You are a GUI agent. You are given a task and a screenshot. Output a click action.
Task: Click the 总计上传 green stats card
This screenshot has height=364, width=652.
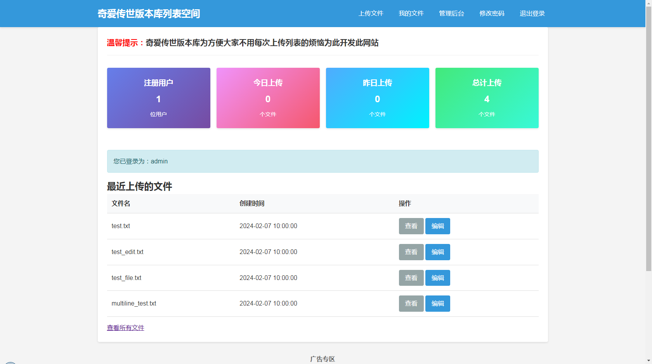[487, 98]
